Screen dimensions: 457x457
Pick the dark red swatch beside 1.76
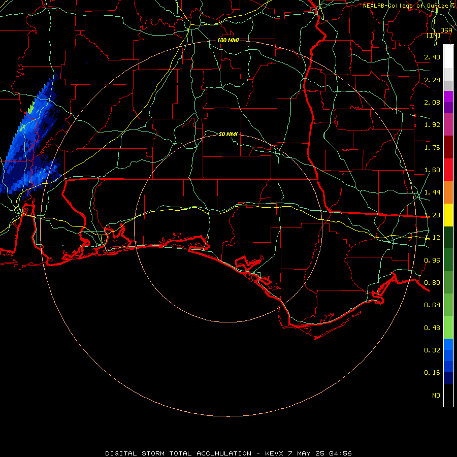pyautogui.click(x=448, y=147)
